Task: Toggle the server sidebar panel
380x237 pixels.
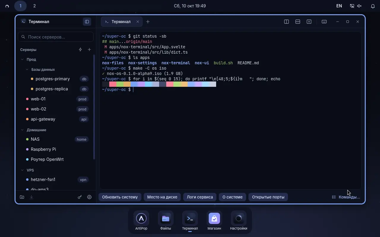Action: [x=87, y=22]
